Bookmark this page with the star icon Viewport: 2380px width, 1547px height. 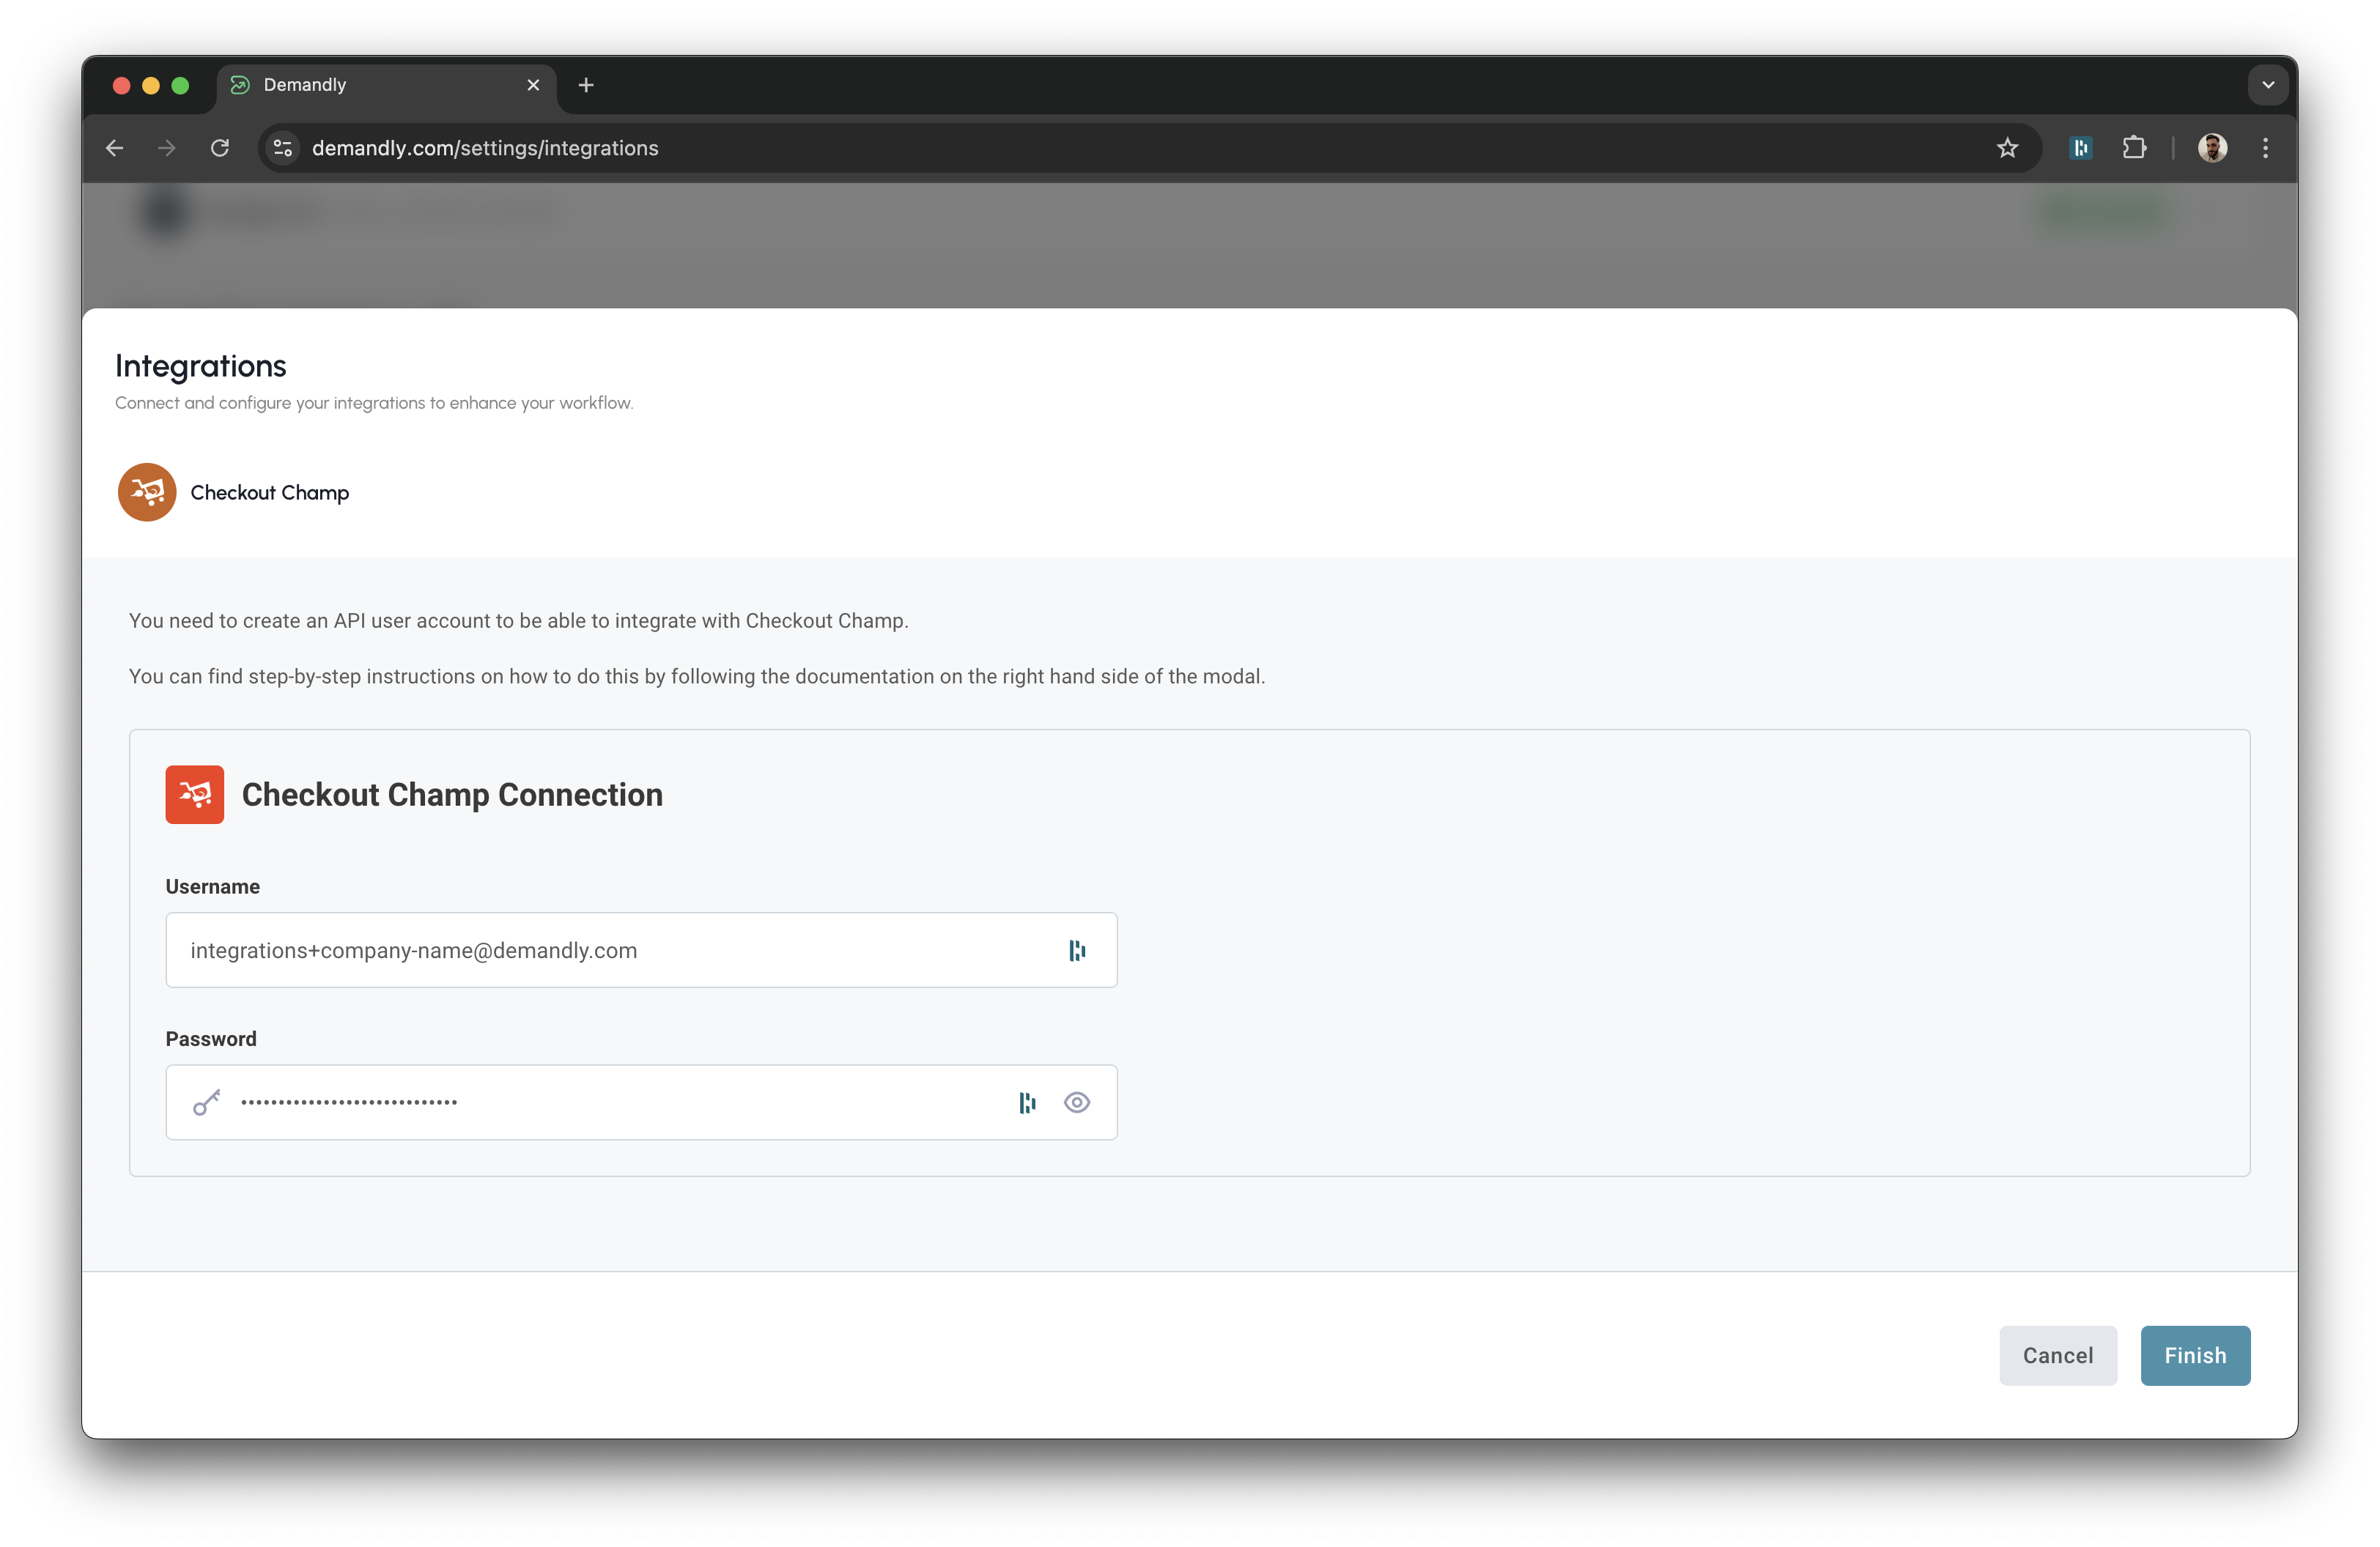point(2007,148)
